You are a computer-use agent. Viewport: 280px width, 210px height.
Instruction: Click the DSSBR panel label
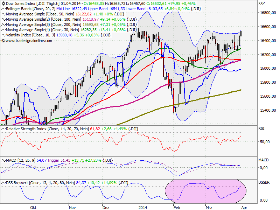[264, 182]
